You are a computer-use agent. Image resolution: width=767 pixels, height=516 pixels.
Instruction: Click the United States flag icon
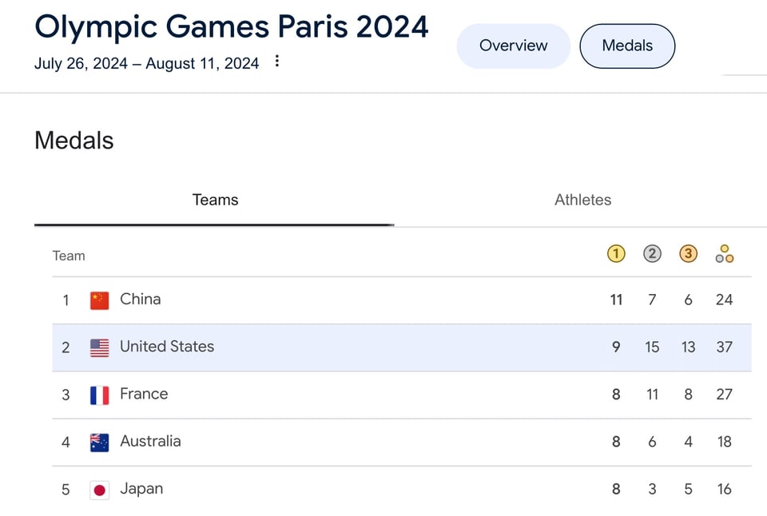pos(100,347)
